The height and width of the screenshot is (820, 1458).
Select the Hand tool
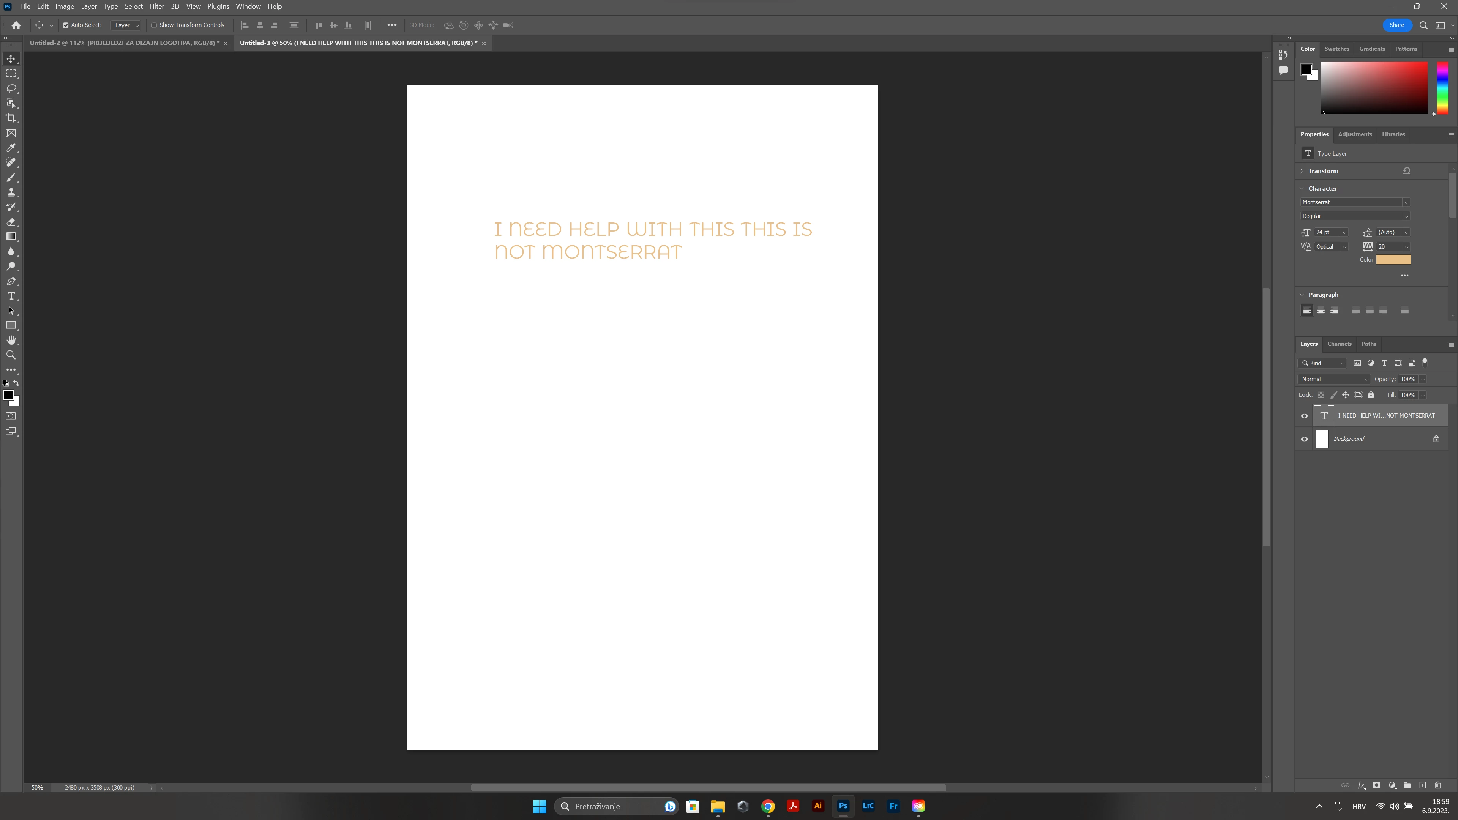[x=11, y=340]
